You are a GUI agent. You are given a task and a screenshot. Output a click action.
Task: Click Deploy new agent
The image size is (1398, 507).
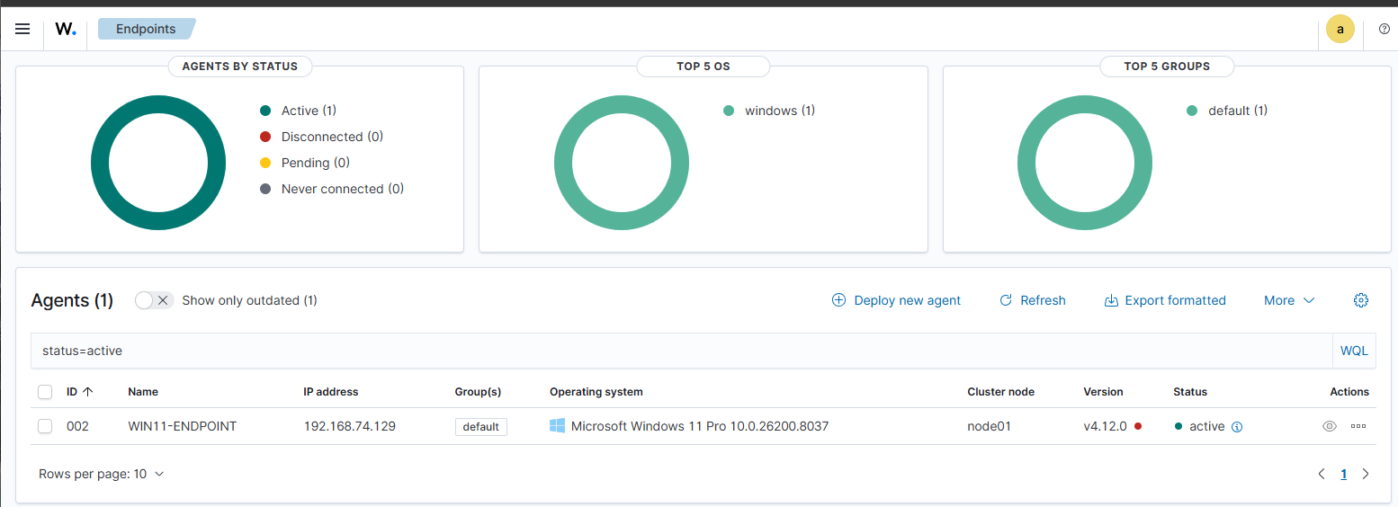pos(896,300)
